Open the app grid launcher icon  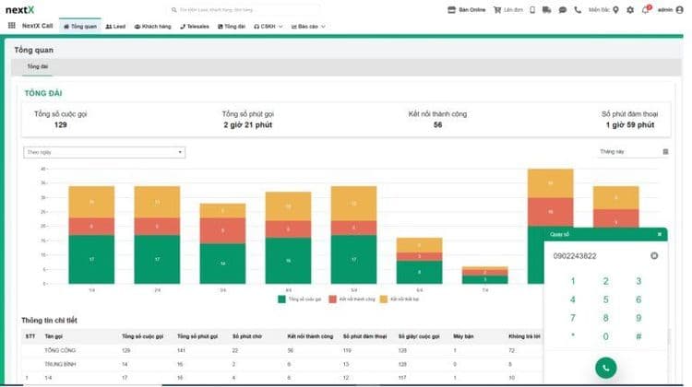click(x=11, y=27)
